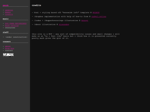Click the resources entry under music
Viewport: 150px width, 112px height.
10,28
